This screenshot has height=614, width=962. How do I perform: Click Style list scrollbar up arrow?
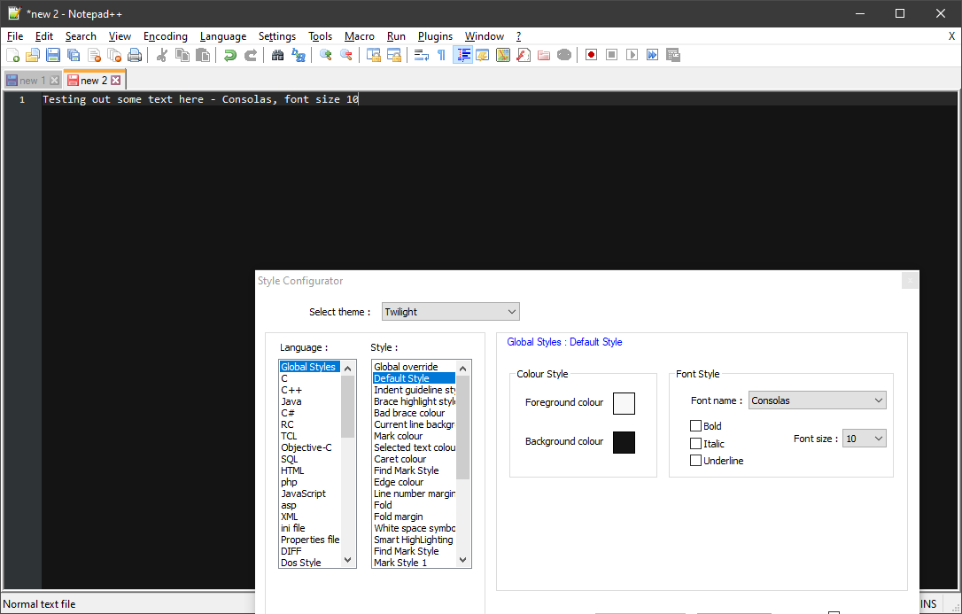(463, 369)
